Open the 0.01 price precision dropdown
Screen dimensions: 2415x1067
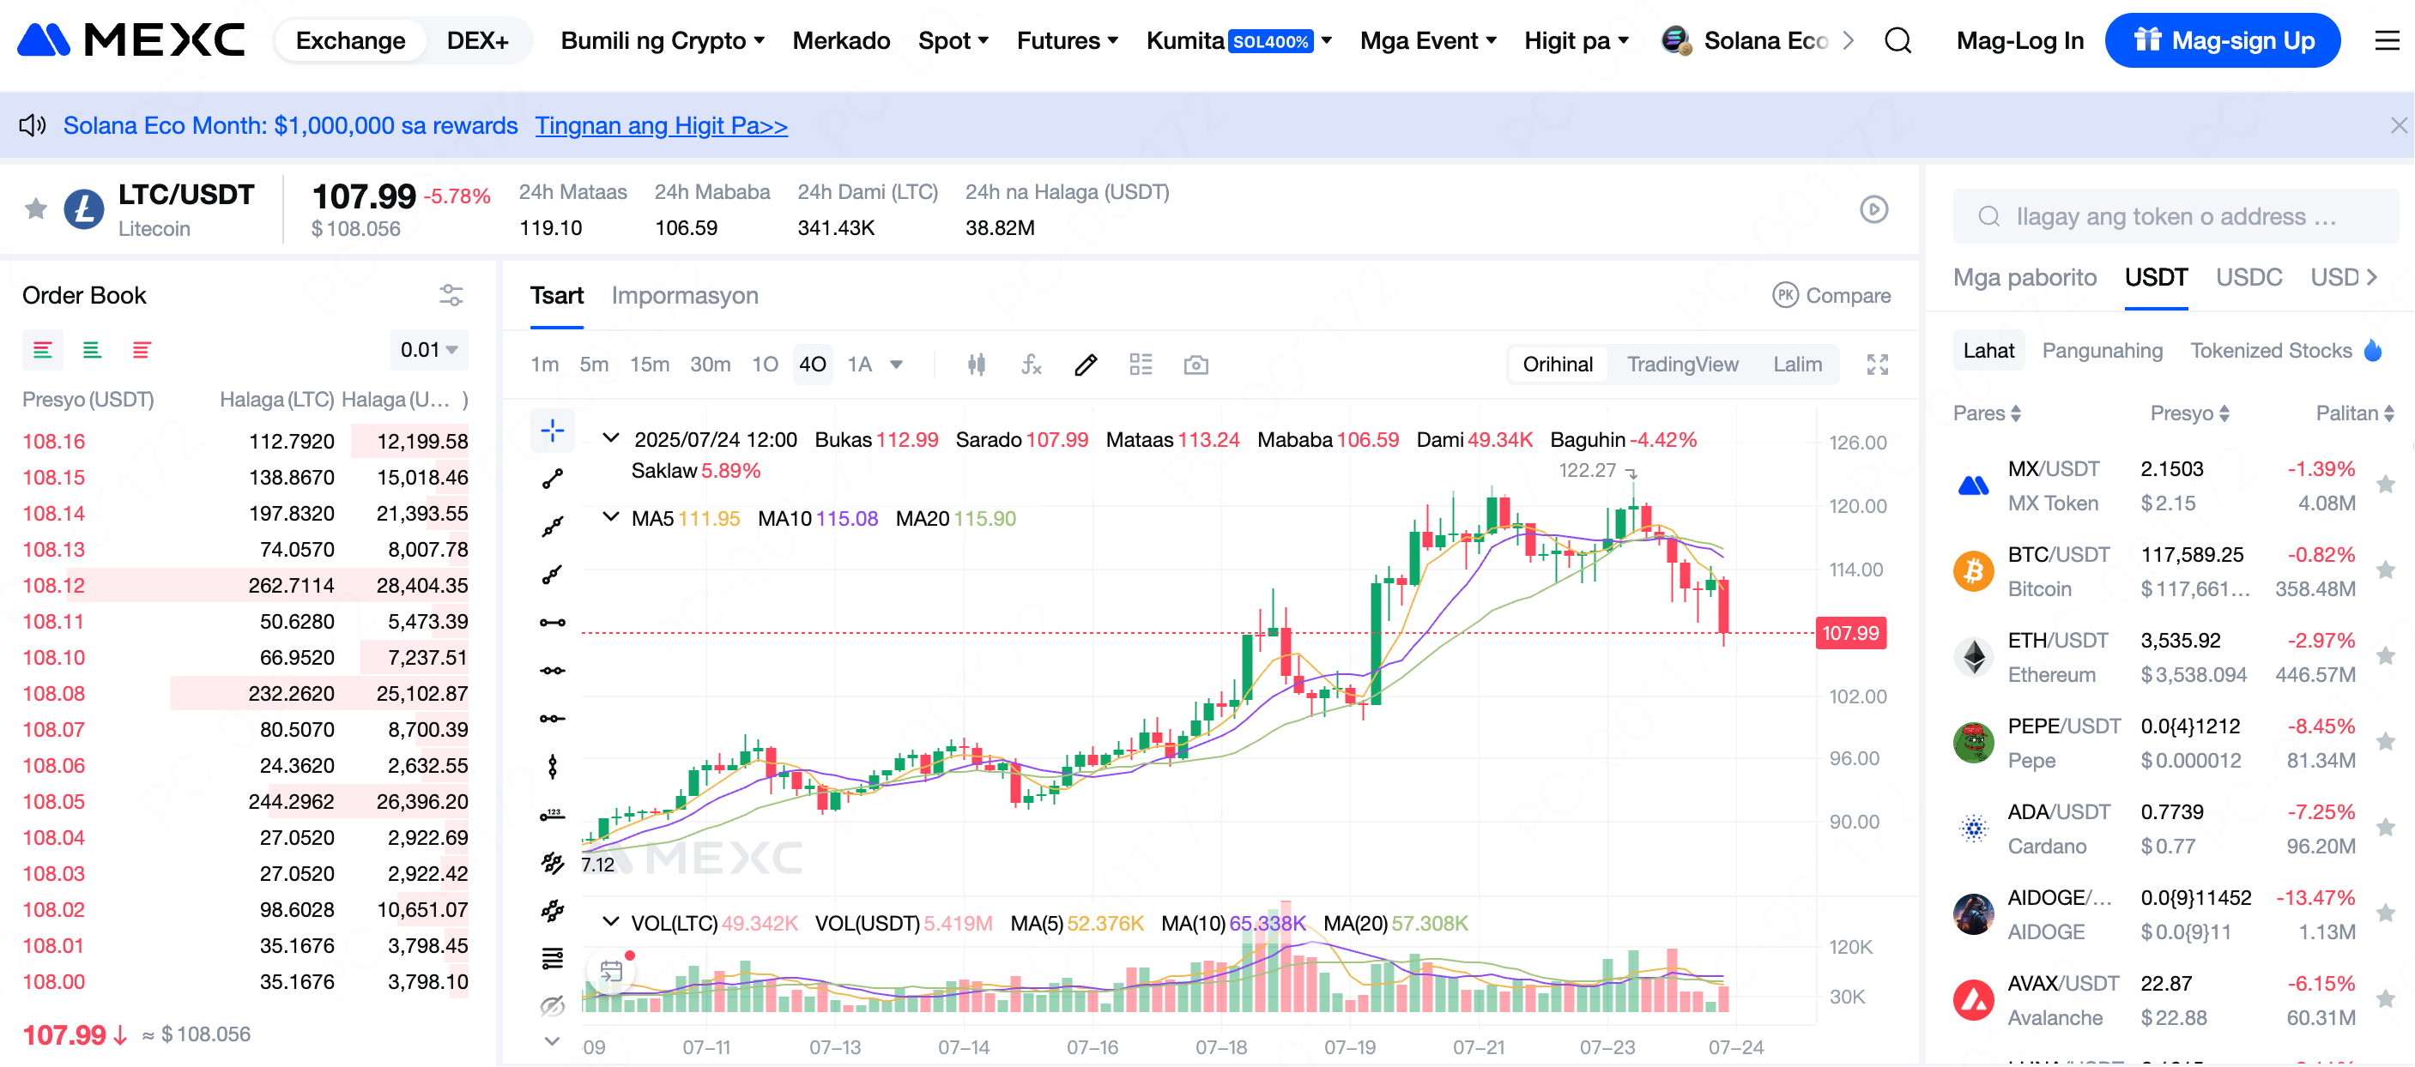(428, 350)
